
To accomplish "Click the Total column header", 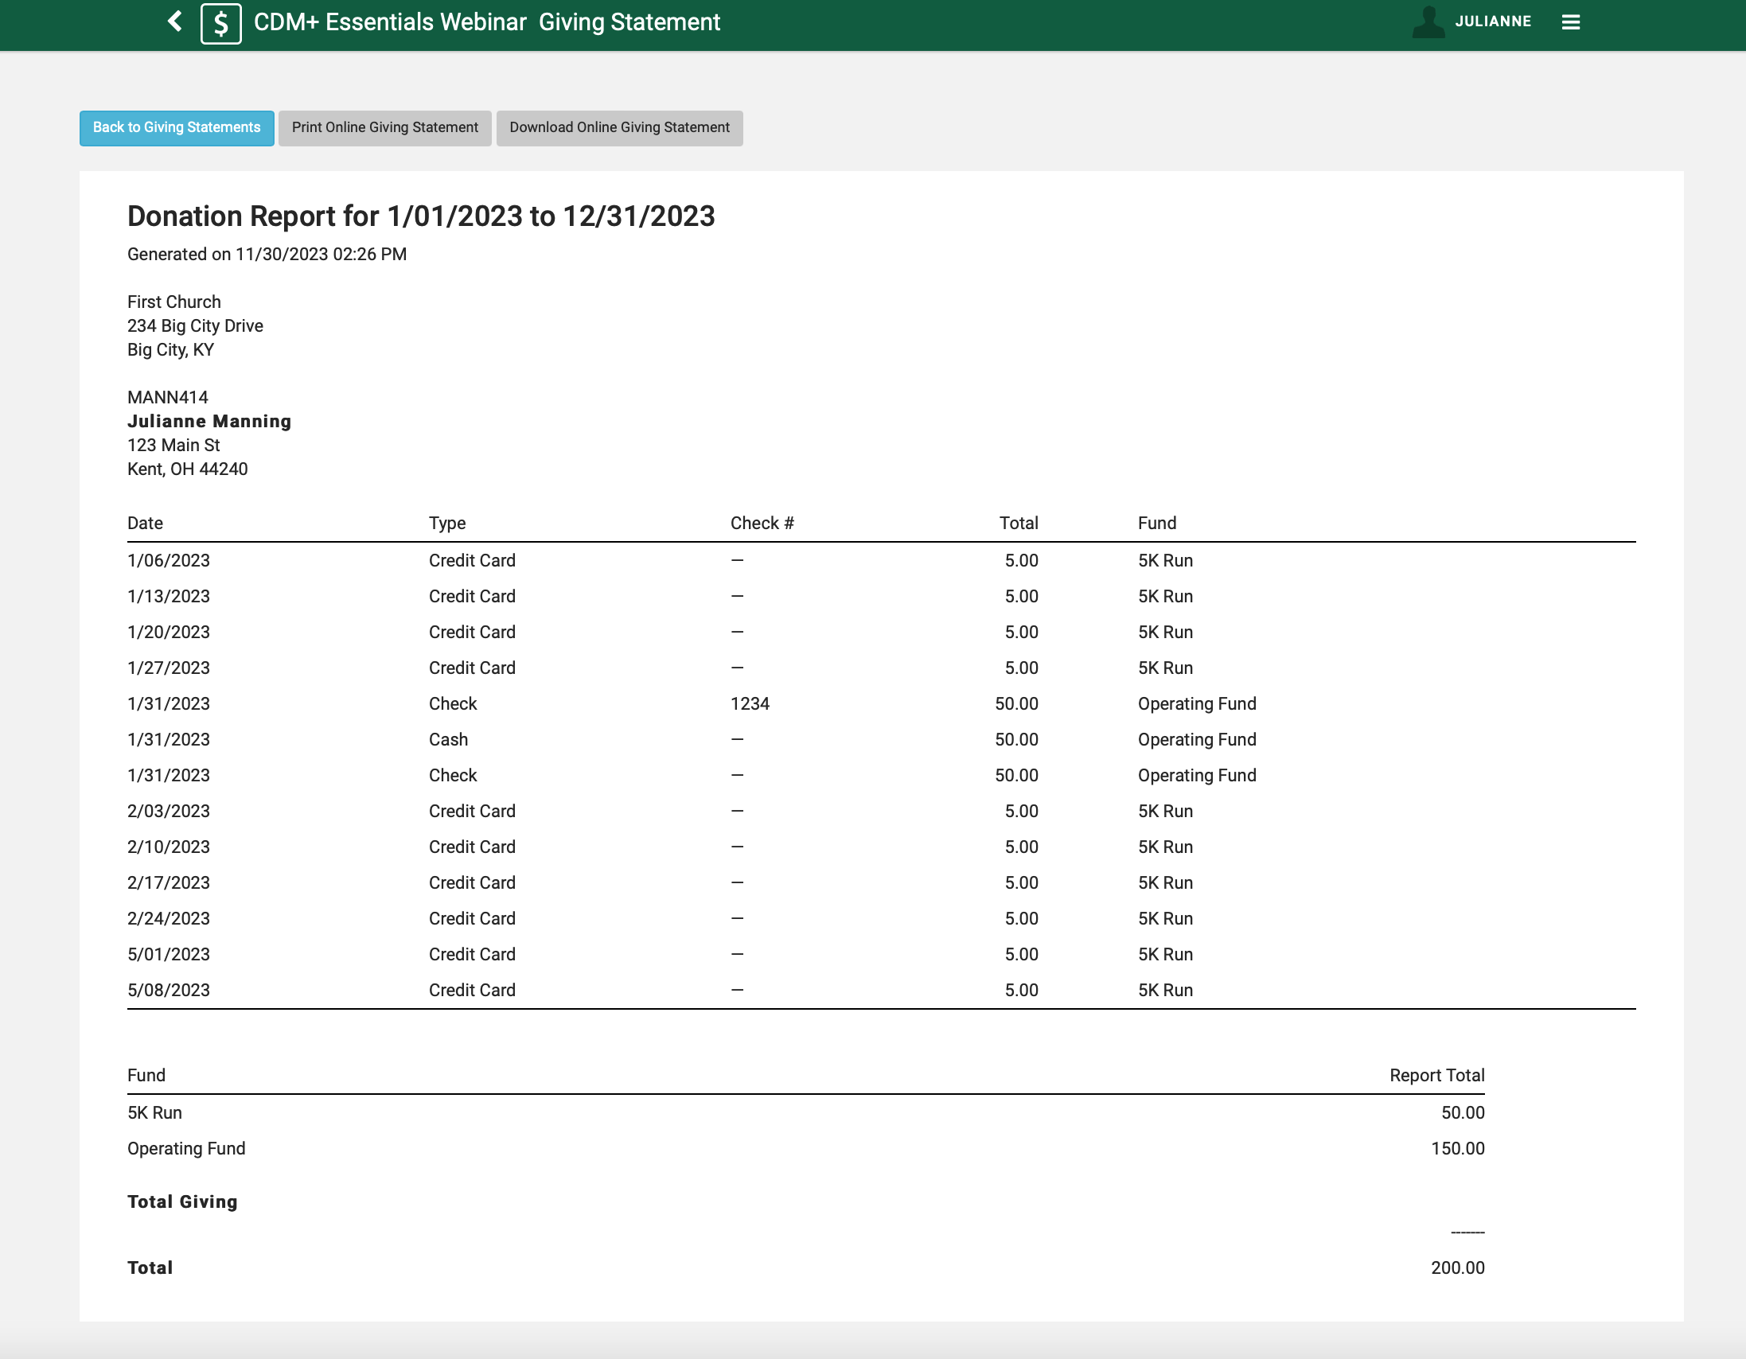I will pyautogui.click(x=1018, y=523).
